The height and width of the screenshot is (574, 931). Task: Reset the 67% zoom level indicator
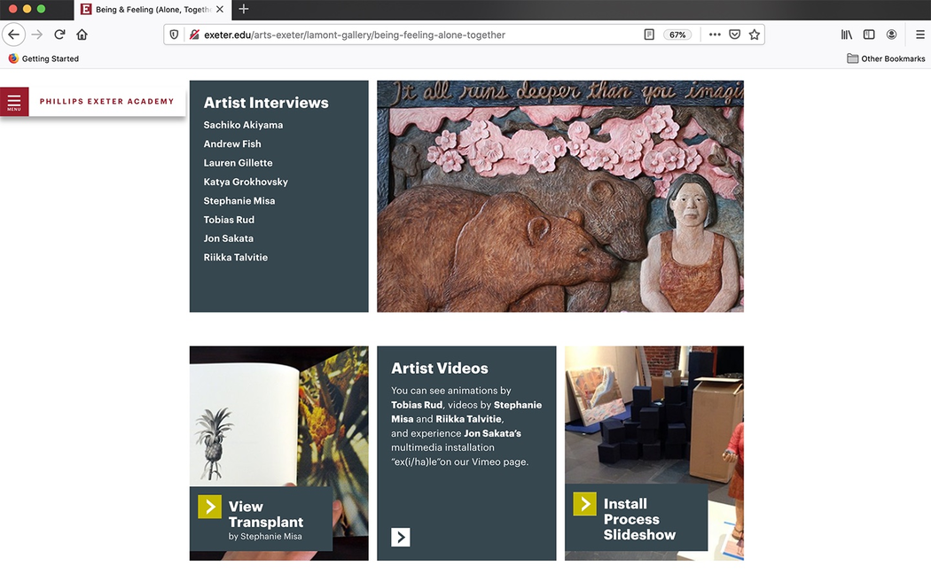[677, 35]
